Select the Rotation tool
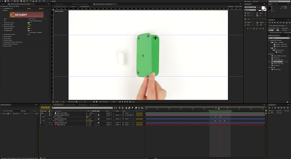The width and height of the screenshot is (291, 159). click(12, 1)
